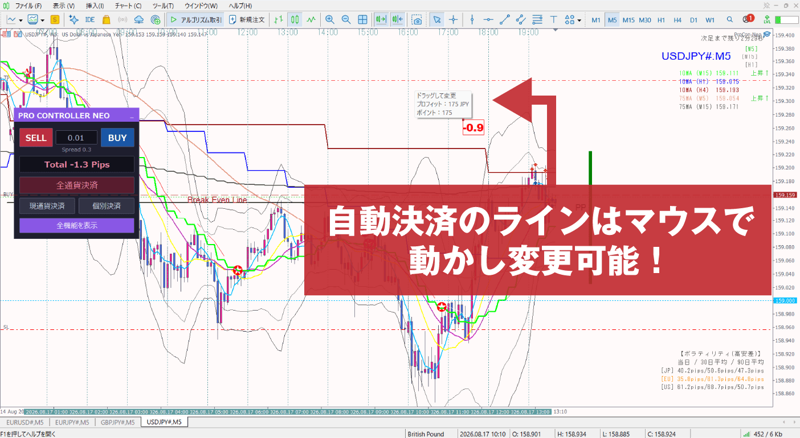The width and height of the screenshot is (800, 438).
Task: Select the vertical line drawing tool
Action: pyautogui.click(x=472, y=19)
